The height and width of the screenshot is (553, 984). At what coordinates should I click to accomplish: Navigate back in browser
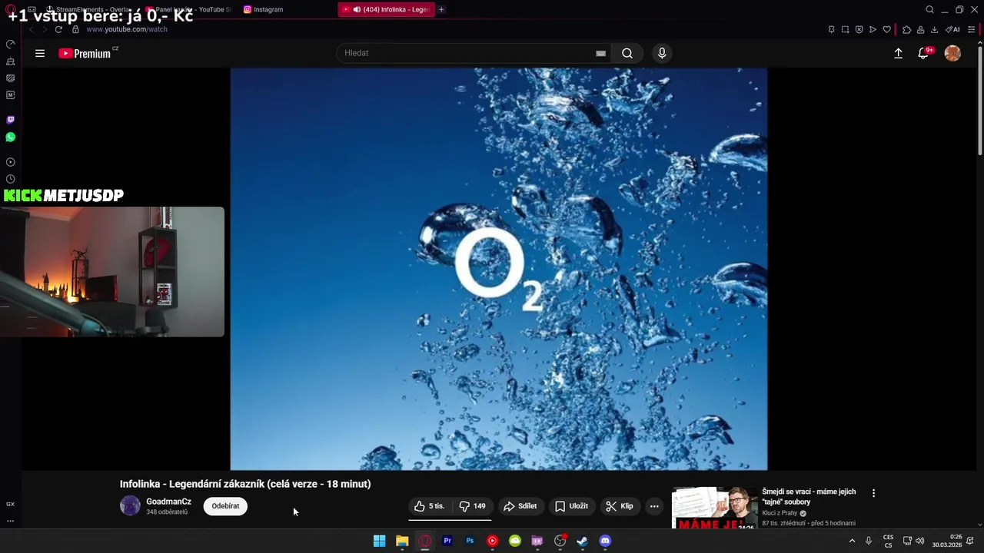(31, 29)
